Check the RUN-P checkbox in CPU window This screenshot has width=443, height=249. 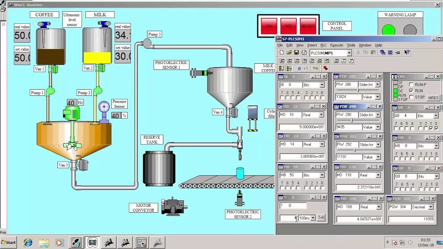click(412, 84)
